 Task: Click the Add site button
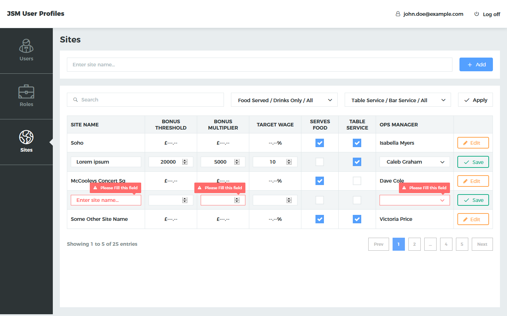click(476, 65)
